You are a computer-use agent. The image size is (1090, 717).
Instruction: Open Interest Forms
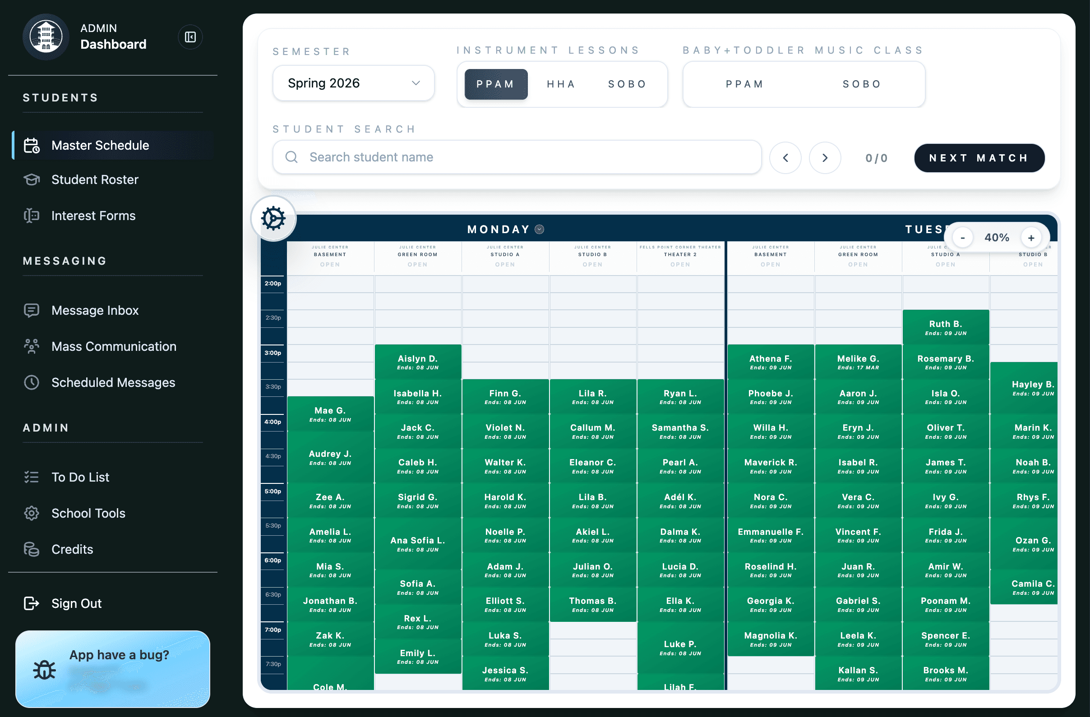coord(93,216)
